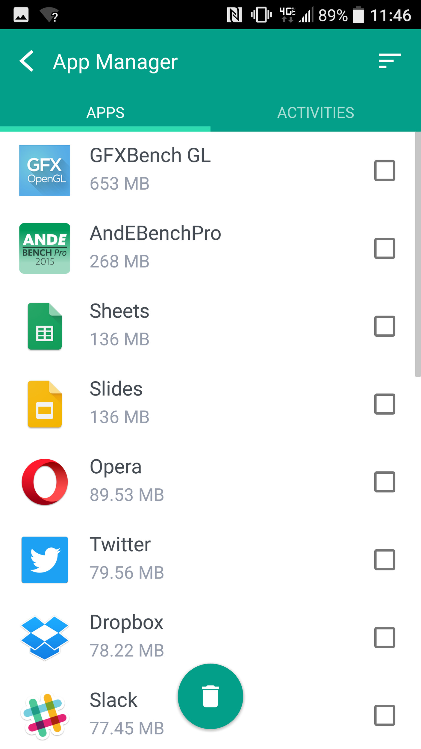Mark the Dropbox checkbox
421x749 pixels.
pos(384,638)
